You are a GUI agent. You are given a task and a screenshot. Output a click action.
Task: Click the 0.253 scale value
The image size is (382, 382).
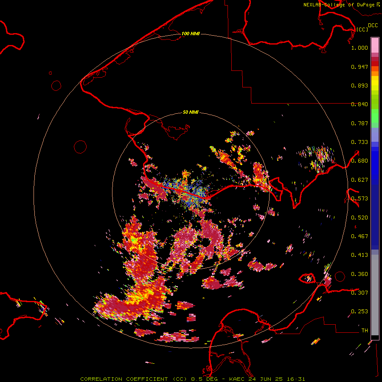tap(360, 312)
